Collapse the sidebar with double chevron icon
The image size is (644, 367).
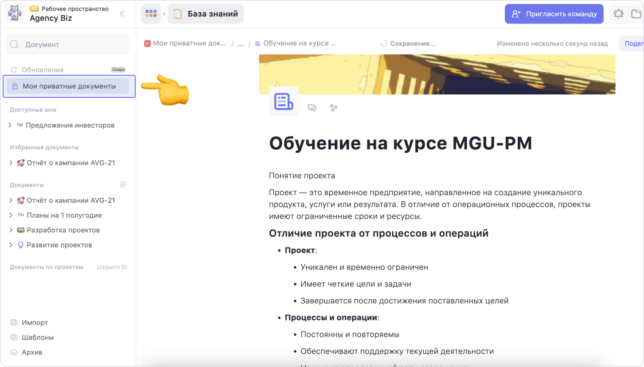pyautogui.click(x=123, y=14)
